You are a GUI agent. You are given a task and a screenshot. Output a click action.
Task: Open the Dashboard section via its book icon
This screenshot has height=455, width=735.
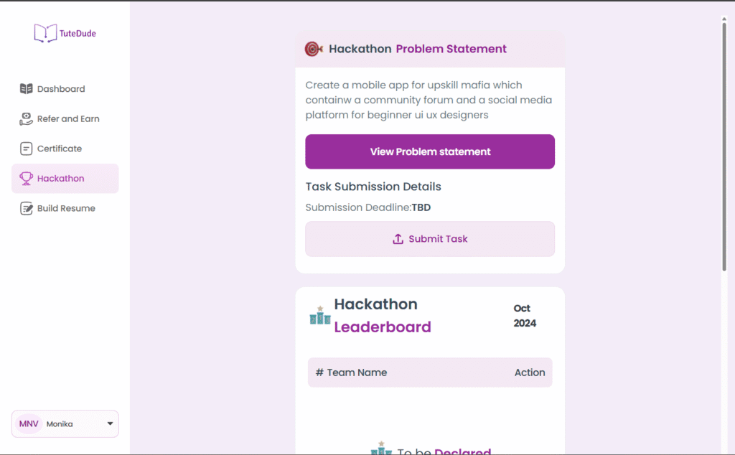coord(26,88)
